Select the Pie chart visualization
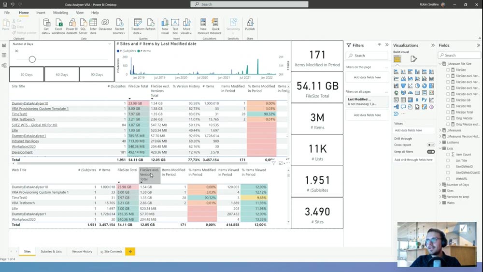 click(417, 86)
